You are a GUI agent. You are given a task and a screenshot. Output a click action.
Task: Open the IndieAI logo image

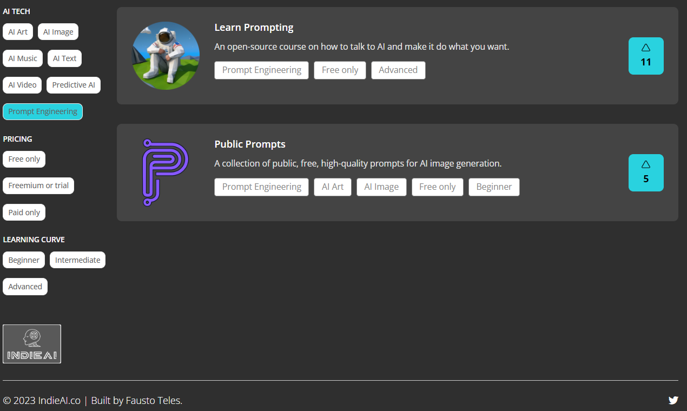tap(32, 344)
